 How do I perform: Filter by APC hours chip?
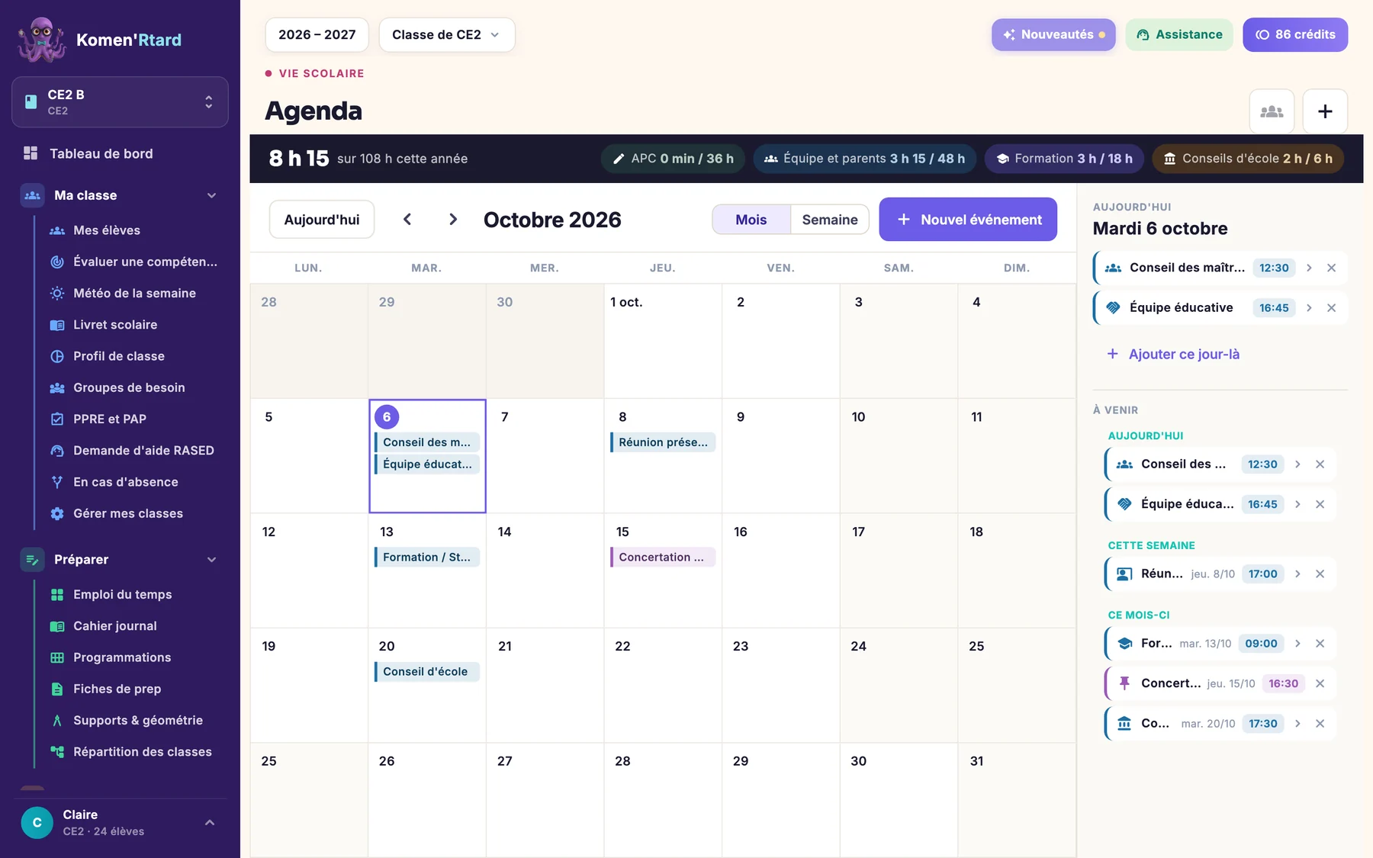pos(673,159)
